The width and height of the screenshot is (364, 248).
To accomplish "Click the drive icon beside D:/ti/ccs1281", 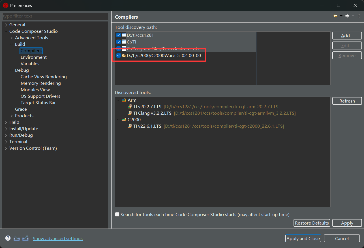I will (x=124, y=35).
